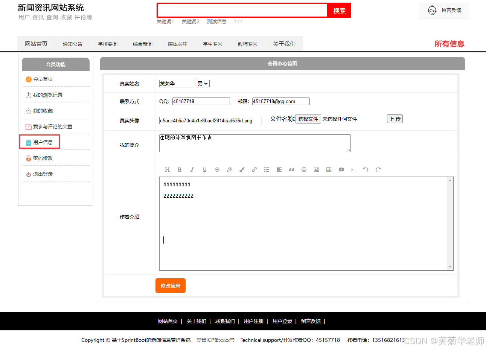Open the 通知公告 nav tab
This screenshot has width=486, height=349.
click(x=73, y=44)
